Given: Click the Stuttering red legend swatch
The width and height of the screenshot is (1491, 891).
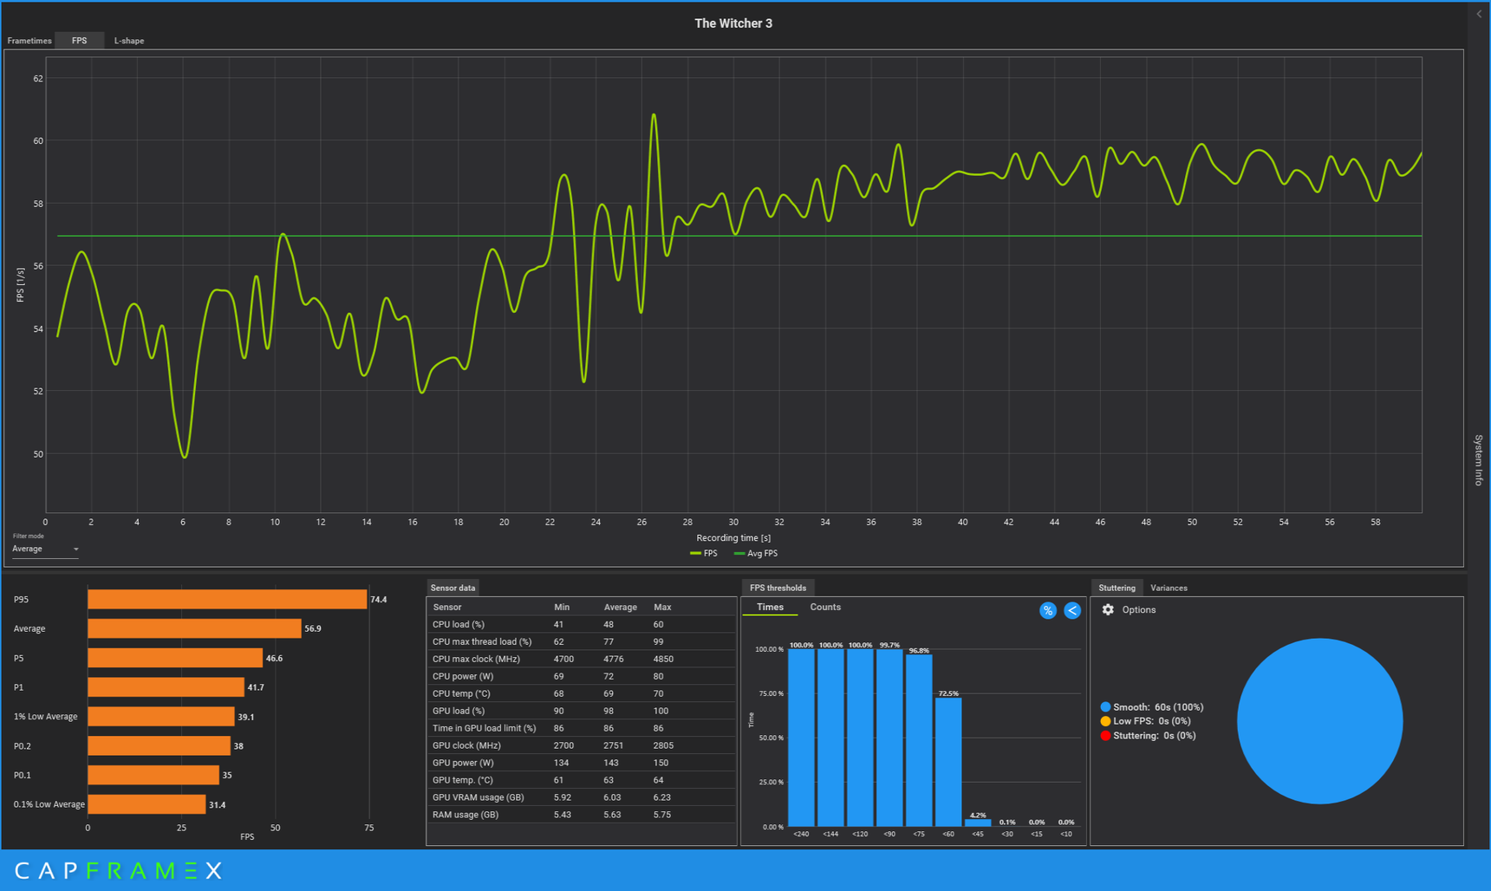Looking at the screenshot, I should 1105,736.
